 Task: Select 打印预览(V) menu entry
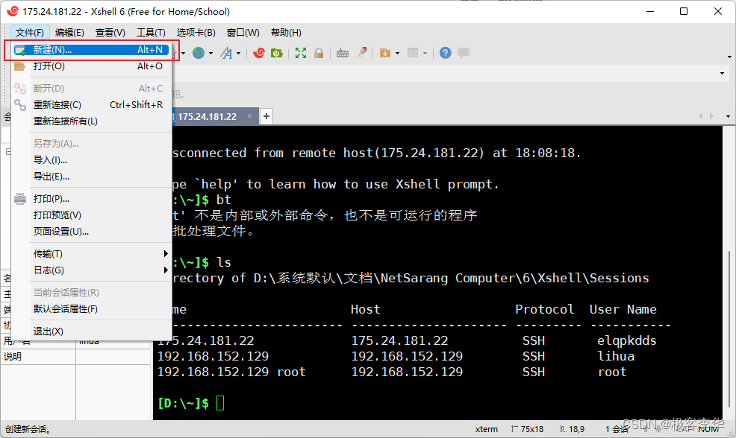(x=92, y=215)
